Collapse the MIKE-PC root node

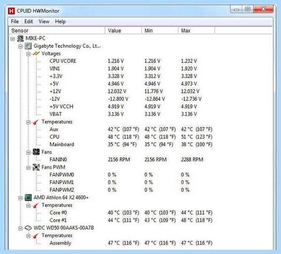pyautogui.click(x=12, y=39)
